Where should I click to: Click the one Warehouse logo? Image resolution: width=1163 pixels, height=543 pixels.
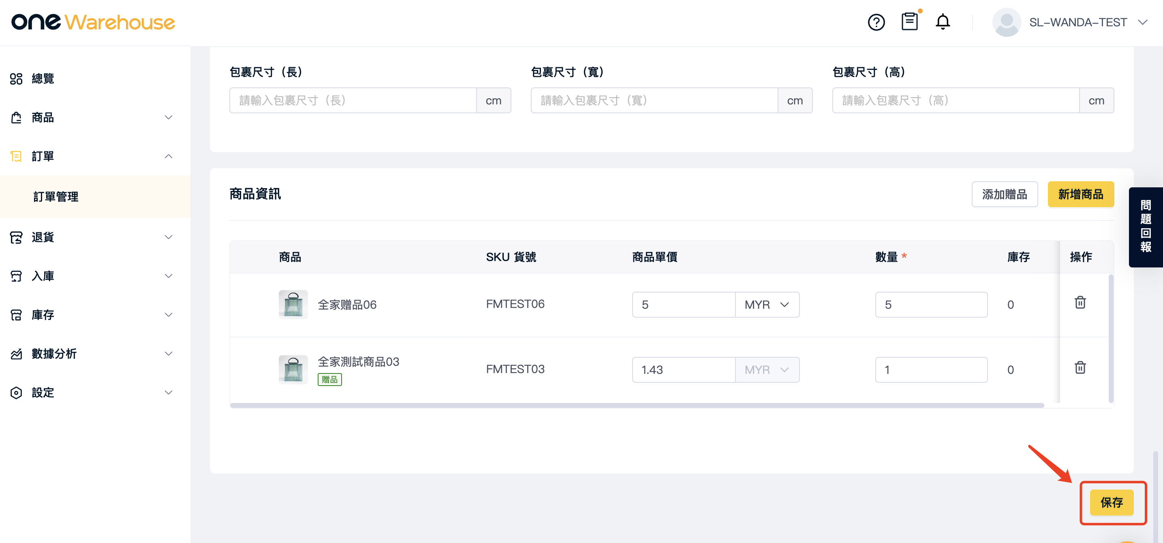93,21
